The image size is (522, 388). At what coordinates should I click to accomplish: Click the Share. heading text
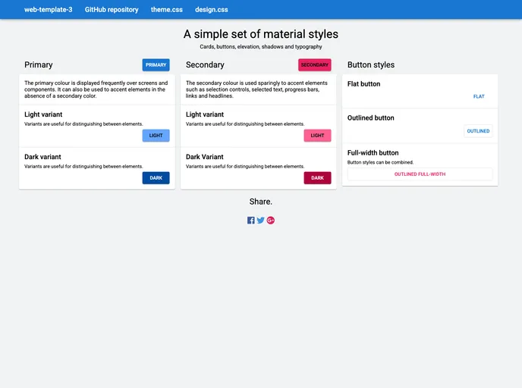click(x=261, y=202)
